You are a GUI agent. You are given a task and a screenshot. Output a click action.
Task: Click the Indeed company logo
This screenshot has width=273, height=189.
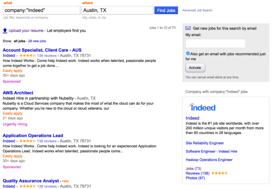point(203,108)
